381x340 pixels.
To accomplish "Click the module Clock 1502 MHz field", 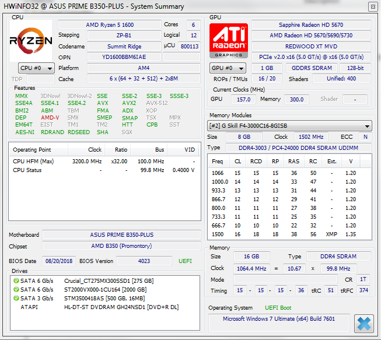I will click(311, 136).
